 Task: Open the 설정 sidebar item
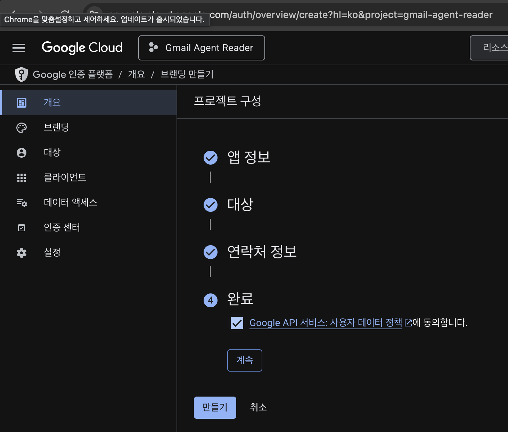(x=89, y=253)
